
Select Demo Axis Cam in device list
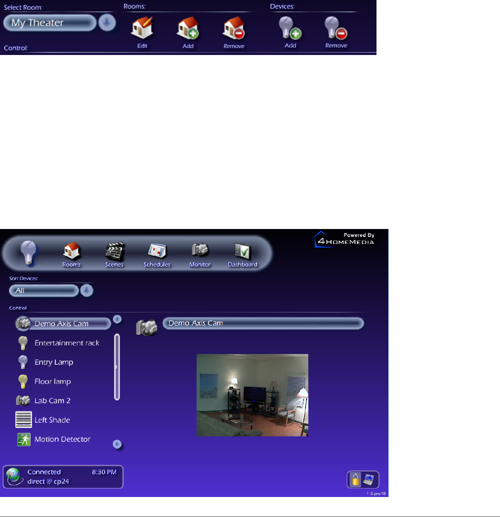(x=63, y=323)
